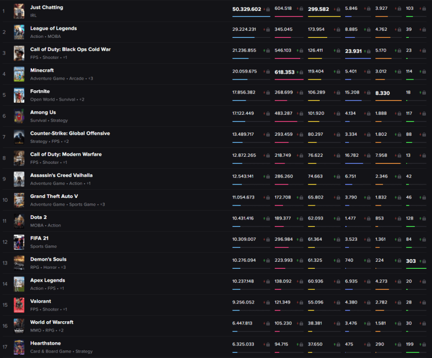Click lock icon beside Hearthstone's 199 value
Image resolution: width=432 pixels, height=358 pixels.
424,344
